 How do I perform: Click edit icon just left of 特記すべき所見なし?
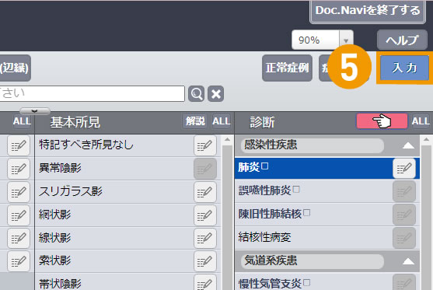[x=19, y=145]
